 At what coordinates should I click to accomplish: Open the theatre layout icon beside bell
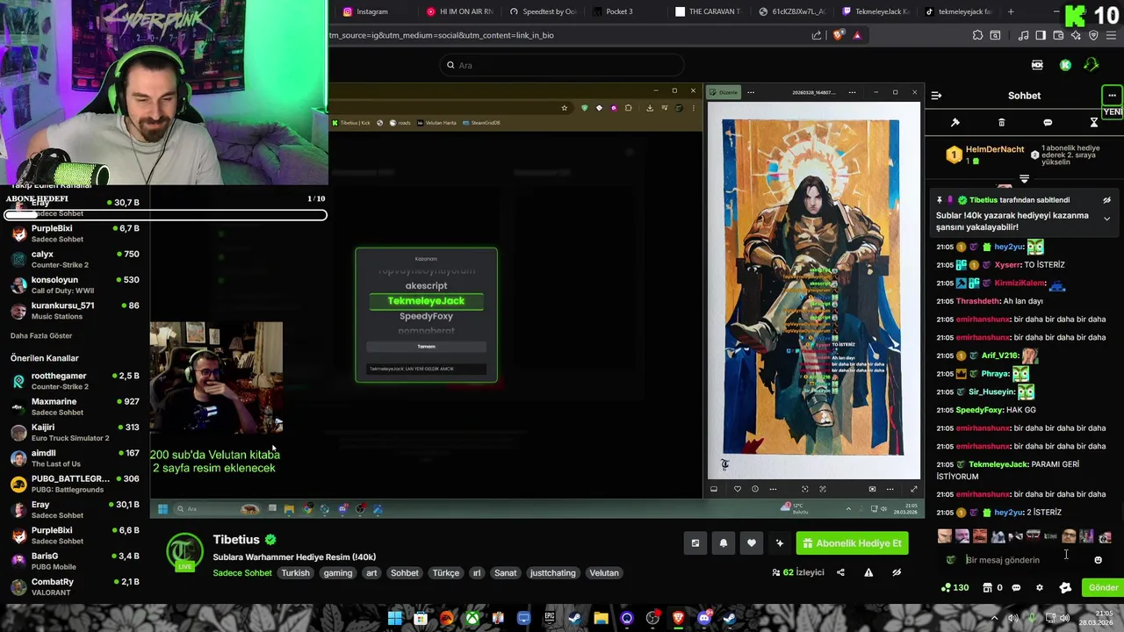tap(695, 543)
